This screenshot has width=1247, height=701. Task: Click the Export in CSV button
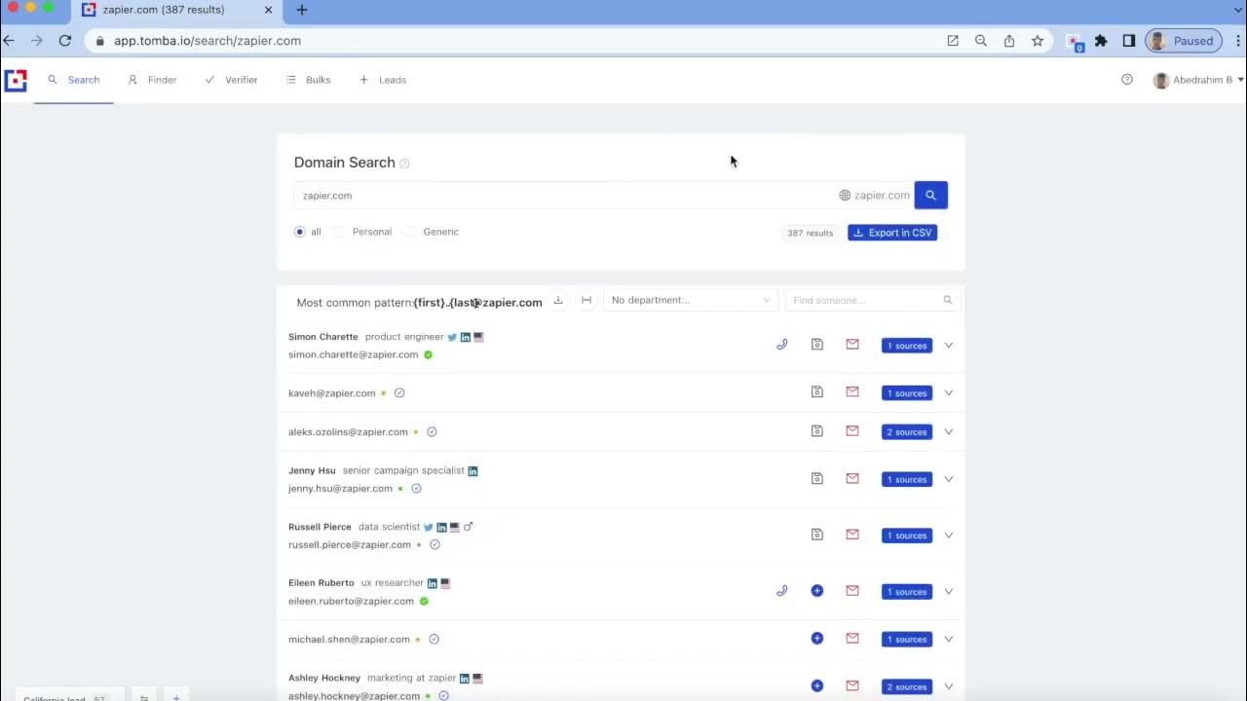point(892,233)
